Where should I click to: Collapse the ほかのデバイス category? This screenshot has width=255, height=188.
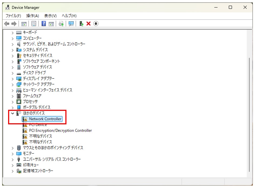click(x=12, y=113)
